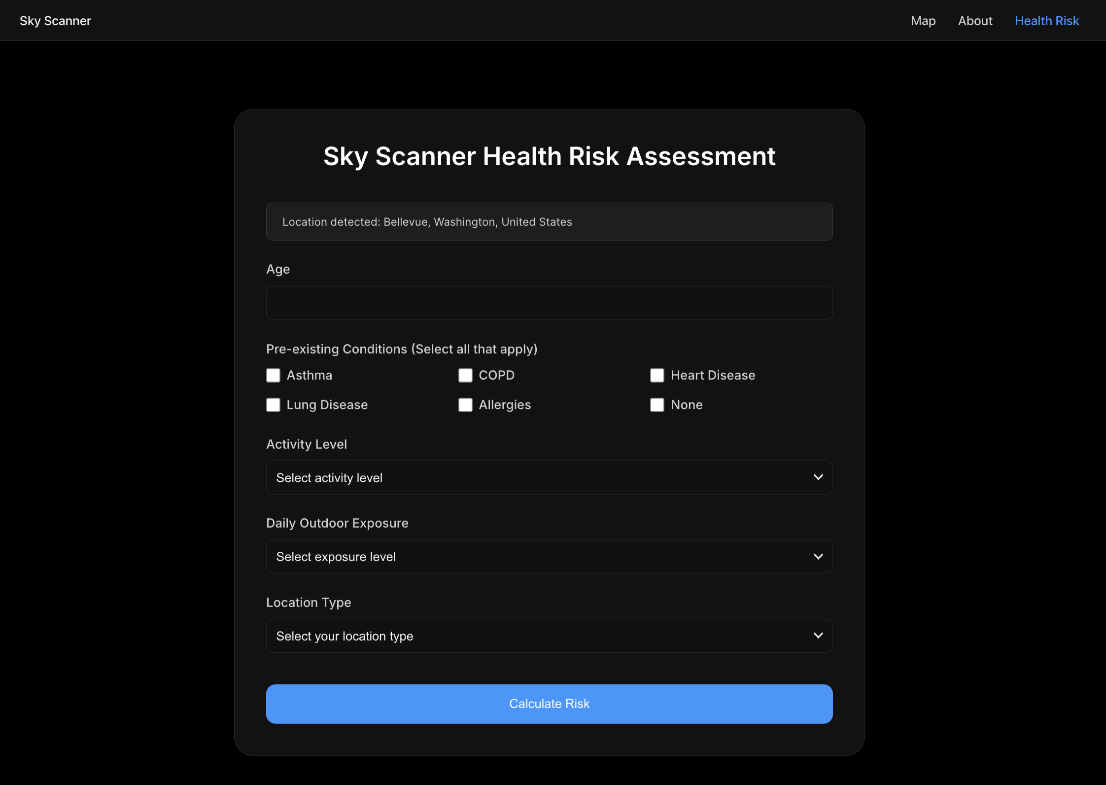The image size is (1106, 785).
Task: Mark None for pre-existing conditions
Action: (x=657, y=405)
